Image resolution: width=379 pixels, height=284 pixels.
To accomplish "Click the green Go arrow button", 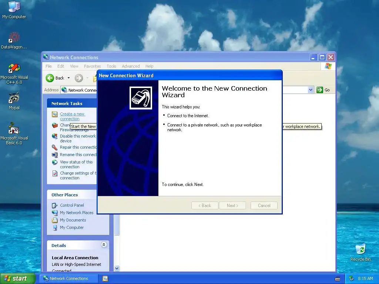I will (319, 90).
